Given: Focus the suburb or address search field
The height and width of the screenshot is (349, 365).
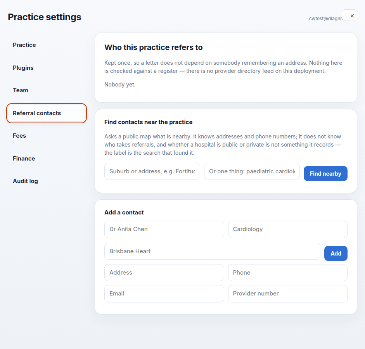Looking at the screenshot, I should (x=152, y=171).
